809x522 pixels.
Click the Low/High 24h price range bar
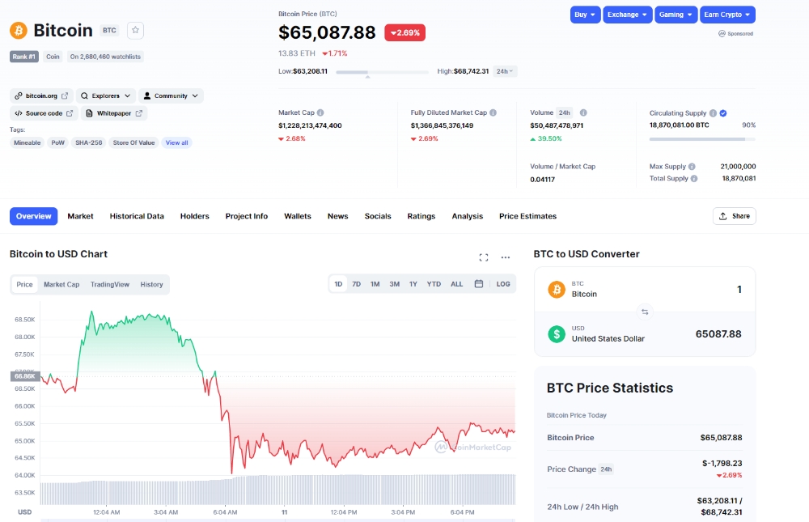pyautogui.click(x=383, y=72)
